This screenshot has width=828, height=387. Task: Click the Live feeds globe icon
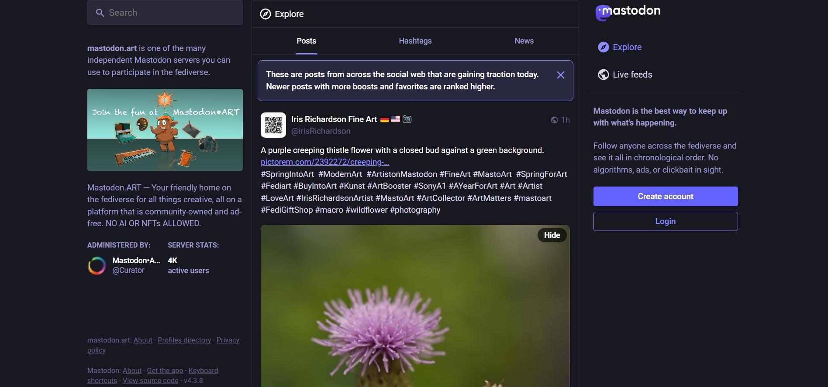click(x=603, y=75)
